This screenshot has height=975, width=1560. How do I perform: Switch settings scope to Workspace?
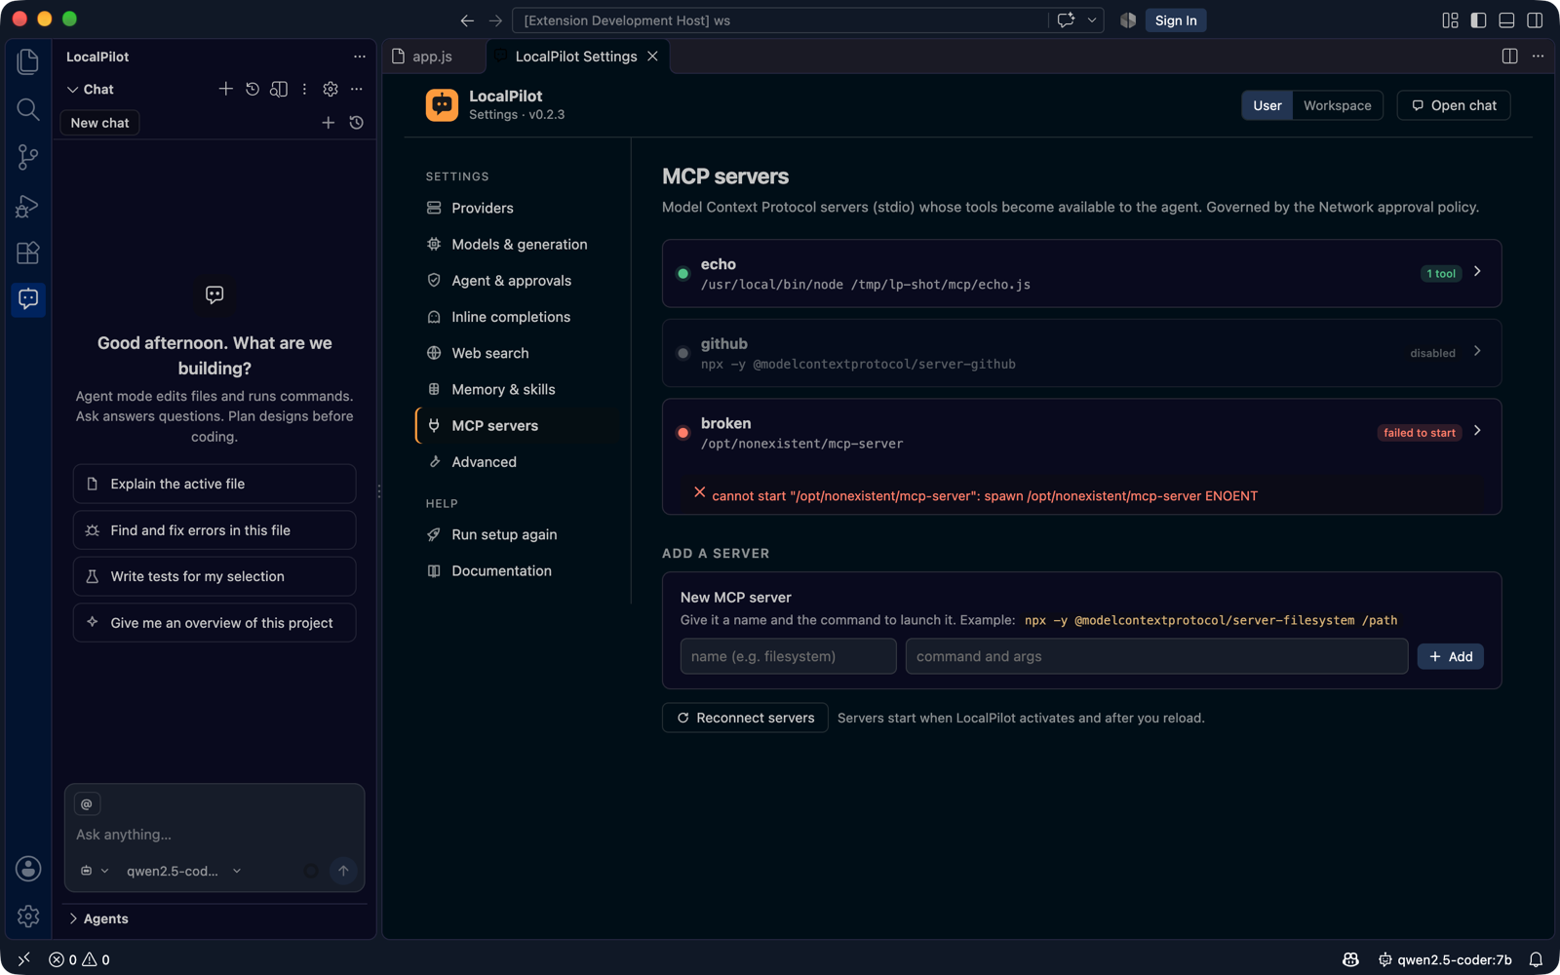click(x=1337, y=105)
